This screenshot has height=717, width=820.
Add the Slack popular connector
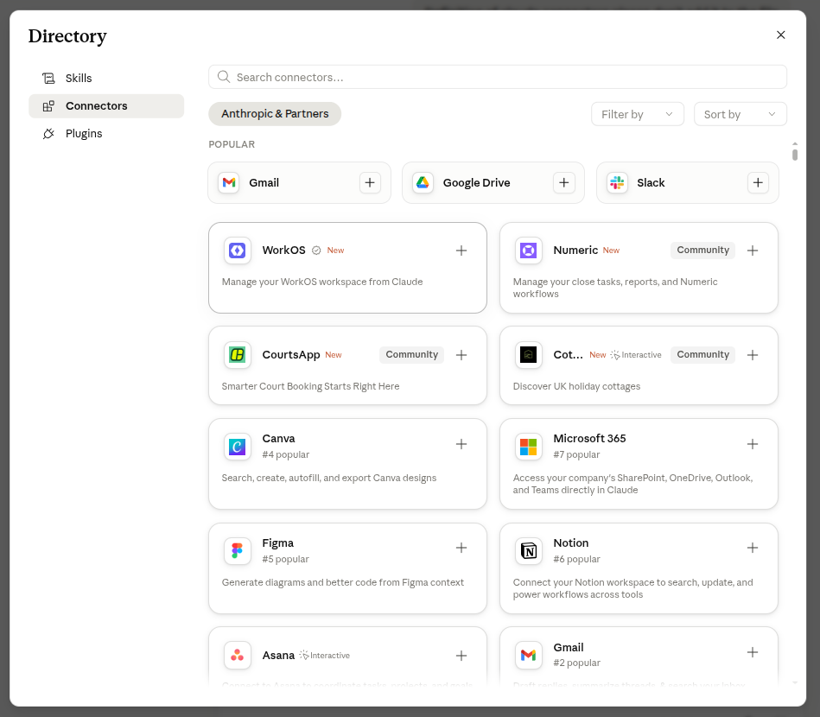coord(758,182)
